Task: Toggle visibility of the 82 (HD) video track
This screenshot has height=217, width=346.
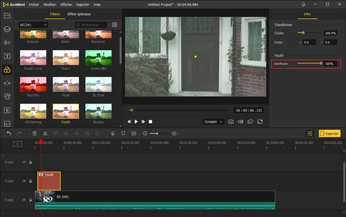Action: pyautogui.click(x=24, y=200)
